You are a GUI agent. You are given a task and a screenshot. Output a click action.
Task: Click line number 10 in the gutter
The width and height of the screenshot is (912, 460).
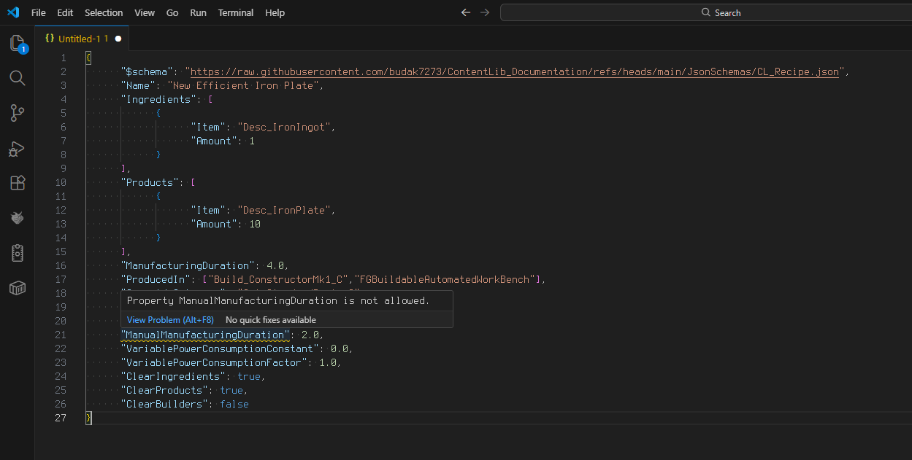point(61,182)
